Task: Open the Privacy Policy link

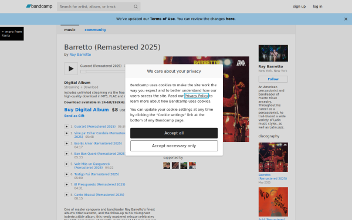Action: coord(196,96)
